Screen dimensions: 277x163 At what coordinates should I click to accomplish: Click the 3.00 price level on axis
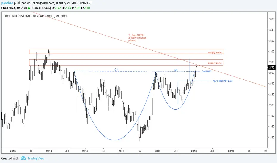point(272,52)
